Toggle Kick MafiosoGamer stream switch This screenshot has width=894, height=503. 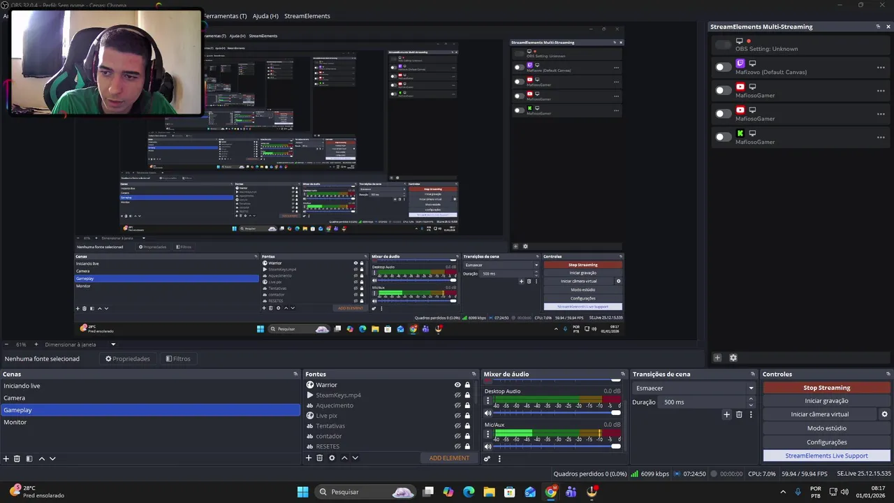(x=724, y=137)
